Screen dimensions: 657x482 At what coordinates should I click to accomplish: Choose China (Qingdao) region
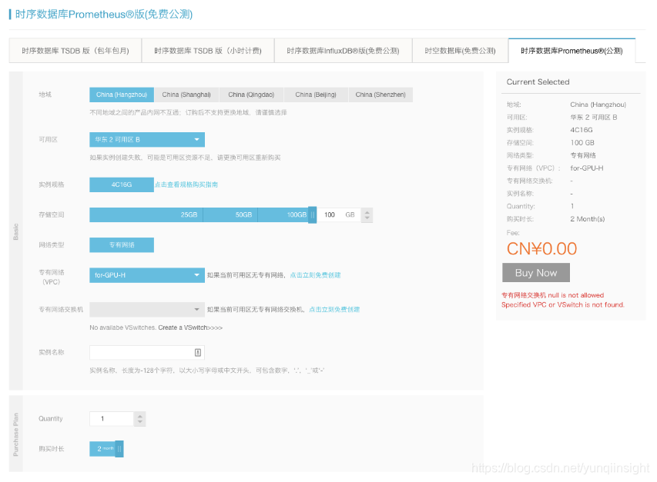[x=251, y=95]
